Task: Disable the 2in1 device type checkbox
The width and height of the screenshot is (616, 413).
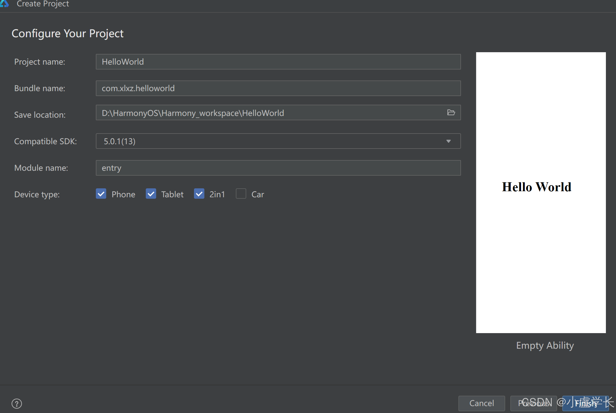Action: coord(199,194)
